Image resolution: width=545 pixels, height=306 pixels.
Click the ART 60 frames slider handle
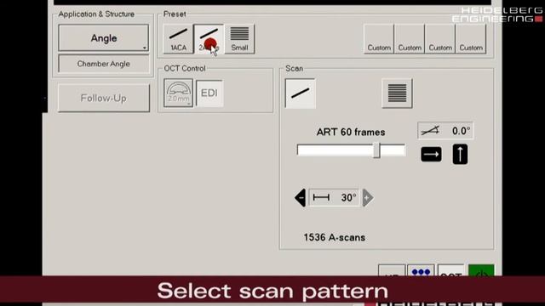[376, 150]
